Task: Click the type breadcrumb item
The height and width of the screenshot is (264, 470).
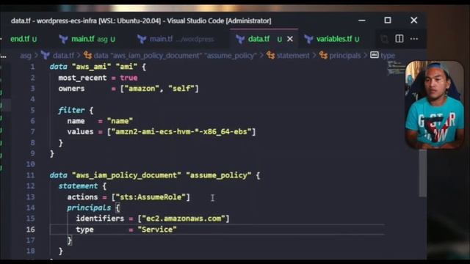Action: coord(388,56)
